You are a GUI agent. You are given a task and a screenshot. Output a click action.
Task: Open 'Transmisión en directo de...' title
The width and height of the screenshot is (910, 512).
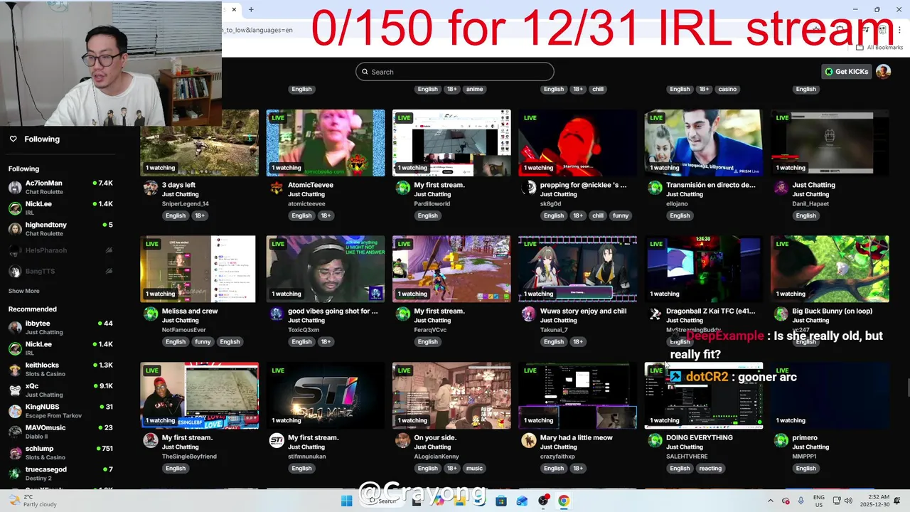[710, 185]
